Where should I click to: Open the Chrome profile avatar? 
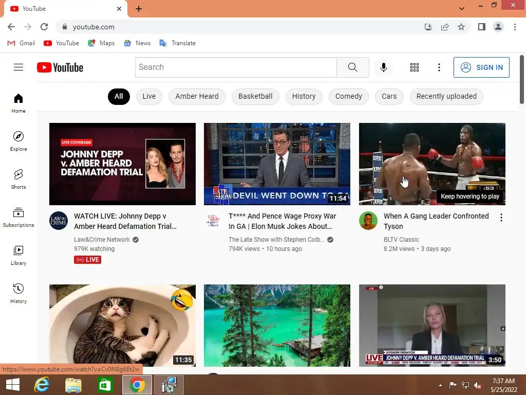(498, 27)
